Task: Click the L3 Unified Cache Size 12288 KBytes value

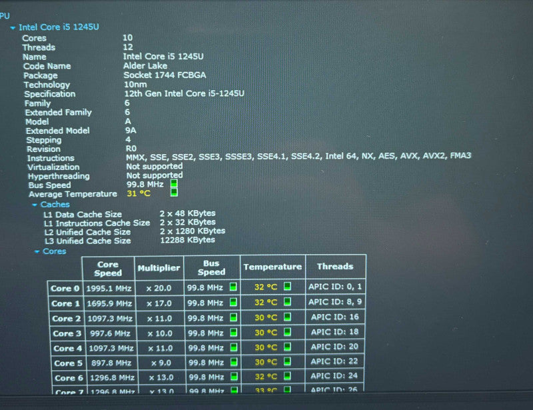Action: (187, 240)
